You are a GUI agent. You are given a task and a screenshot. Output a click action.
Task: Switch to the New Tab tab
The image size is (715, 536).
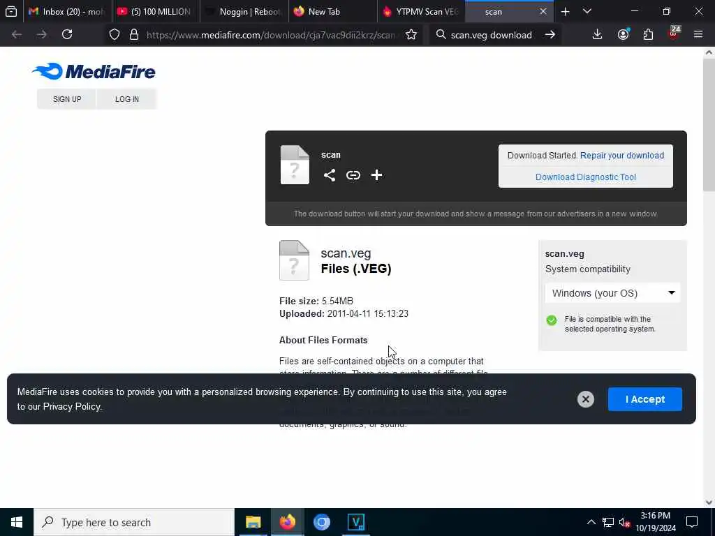(x=333, y=11)
